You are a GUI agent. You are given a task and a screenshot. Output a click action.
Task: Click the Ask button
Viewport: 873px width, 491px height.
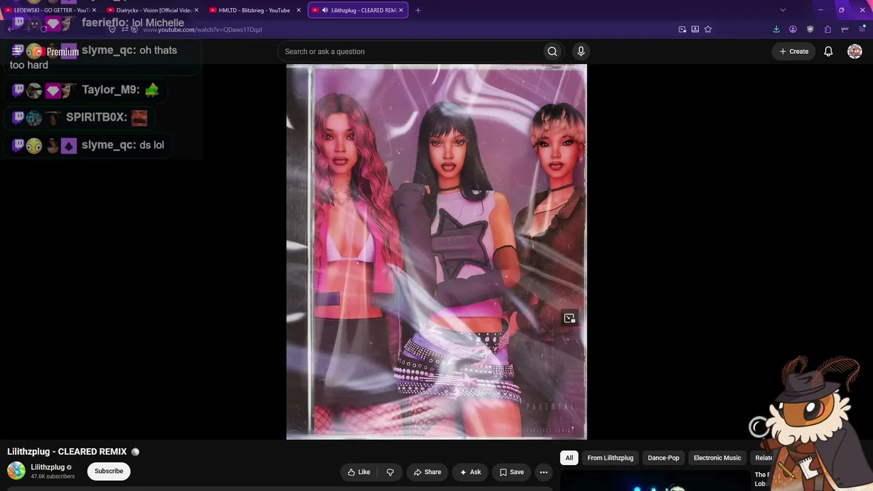tap(471, 472)
